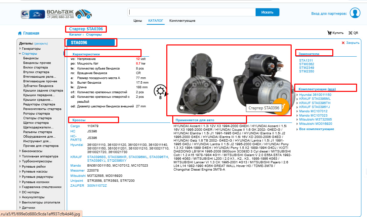Click the shopping cart Купить icon

point(329,33)
